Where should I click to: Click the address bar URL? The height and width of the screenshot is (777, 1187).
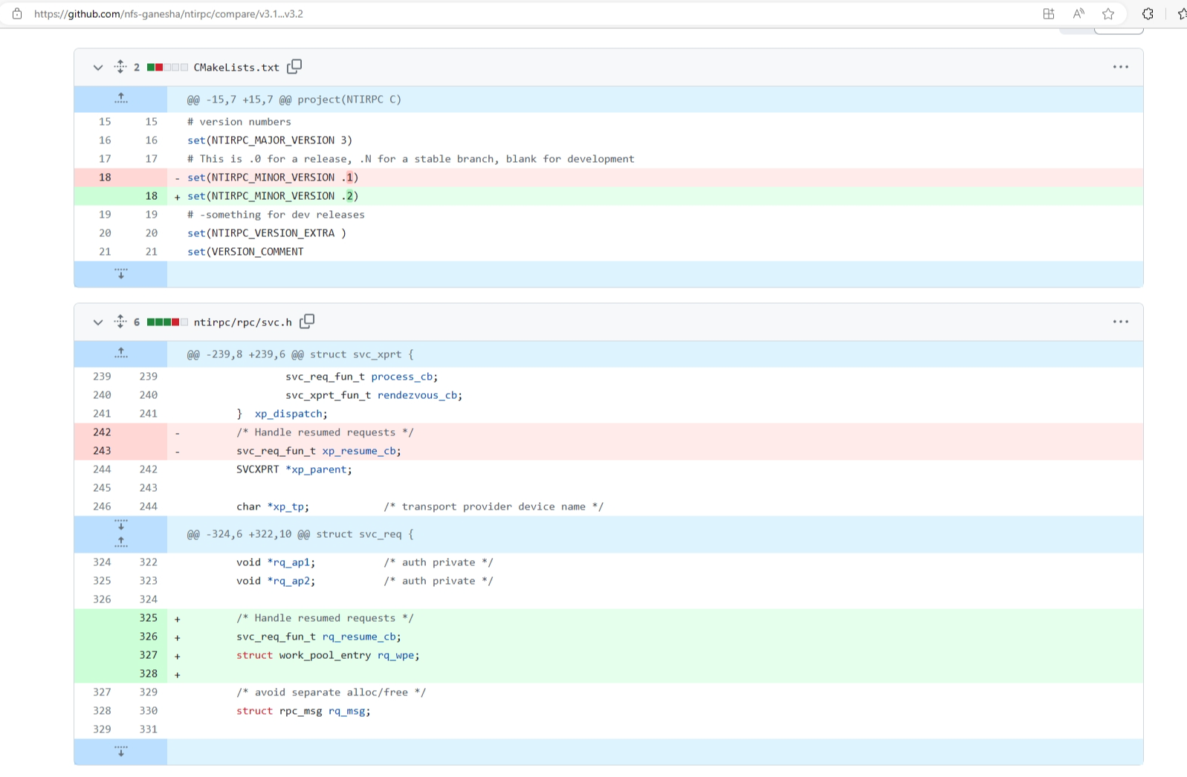[x=169, y=14]
